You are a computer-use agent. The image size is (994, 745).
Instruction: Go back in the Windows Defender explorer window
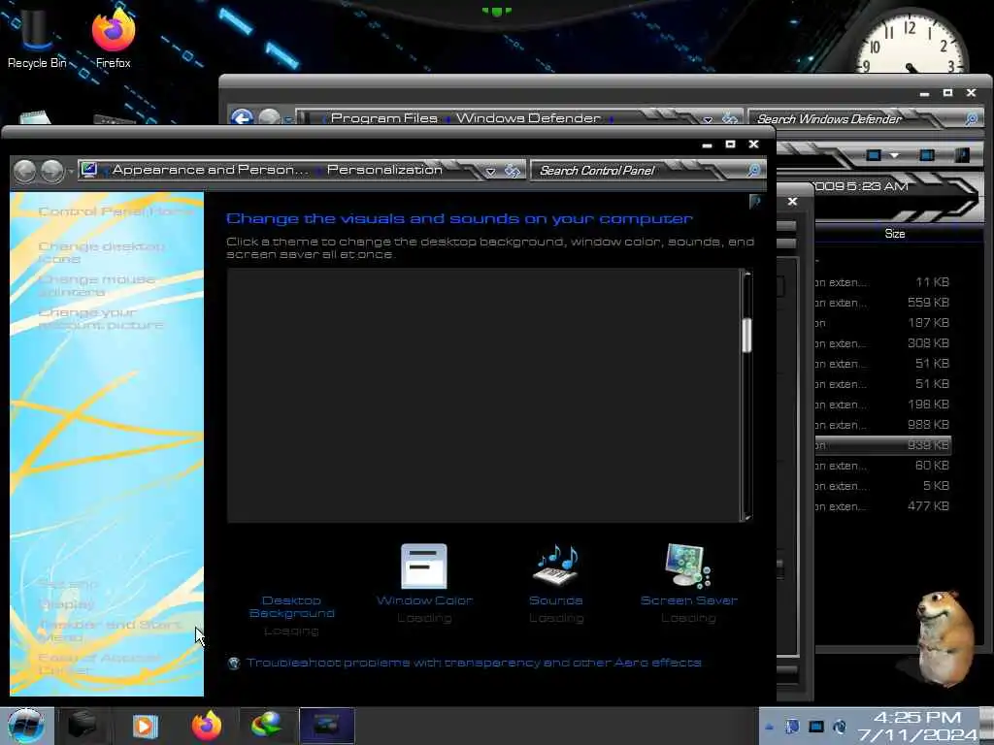242,117
